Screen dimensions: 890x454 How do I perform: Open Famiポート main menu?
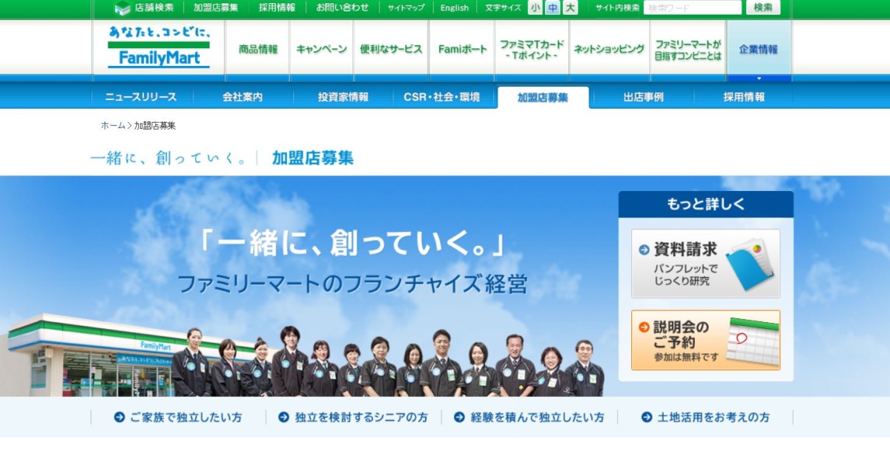point(462,50)
